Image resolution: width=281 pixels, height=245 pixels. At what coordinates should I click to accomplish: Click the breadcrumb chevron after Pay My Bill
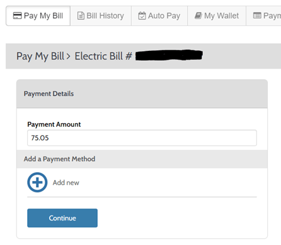click(68, 57)
